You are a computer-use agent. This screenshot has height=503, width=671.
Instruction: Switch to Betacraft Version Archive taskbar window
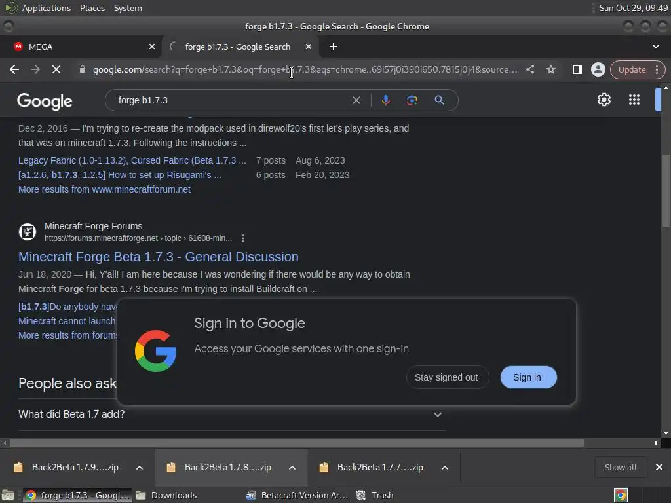point(298,495)
